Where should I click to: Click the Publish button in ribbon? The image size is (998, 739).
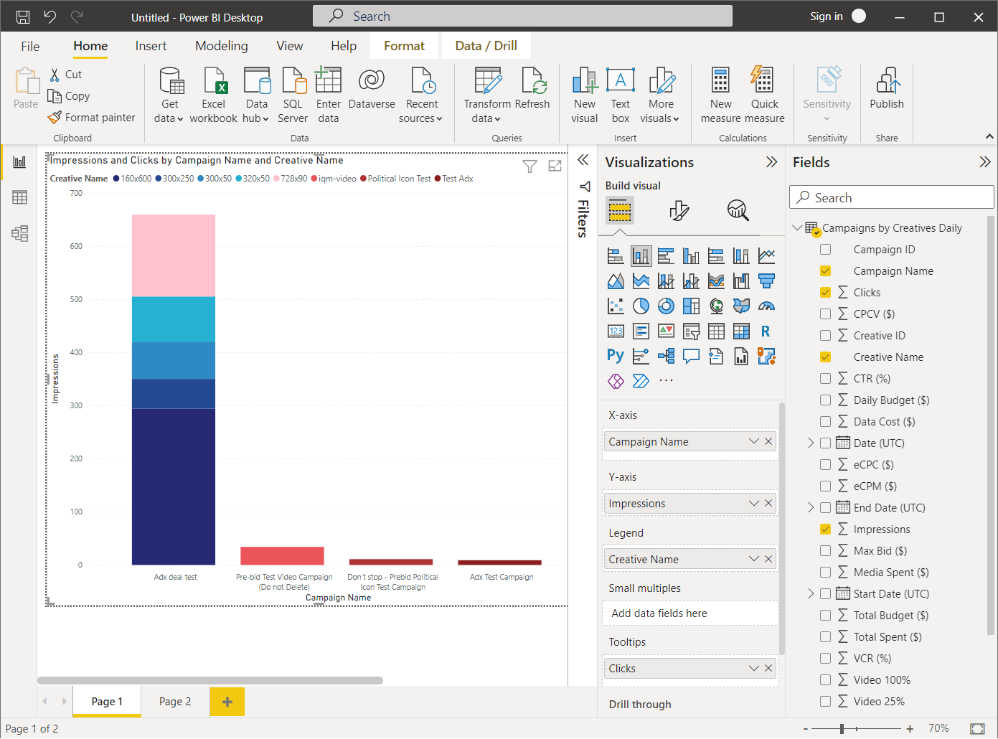pyautogui.click(x=887, y=90)
